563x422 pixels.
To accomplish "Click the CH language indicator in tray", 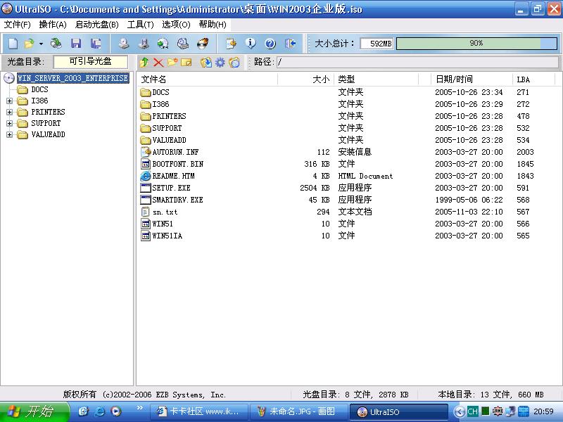I will pyautogui.click(x=472, y=411).
